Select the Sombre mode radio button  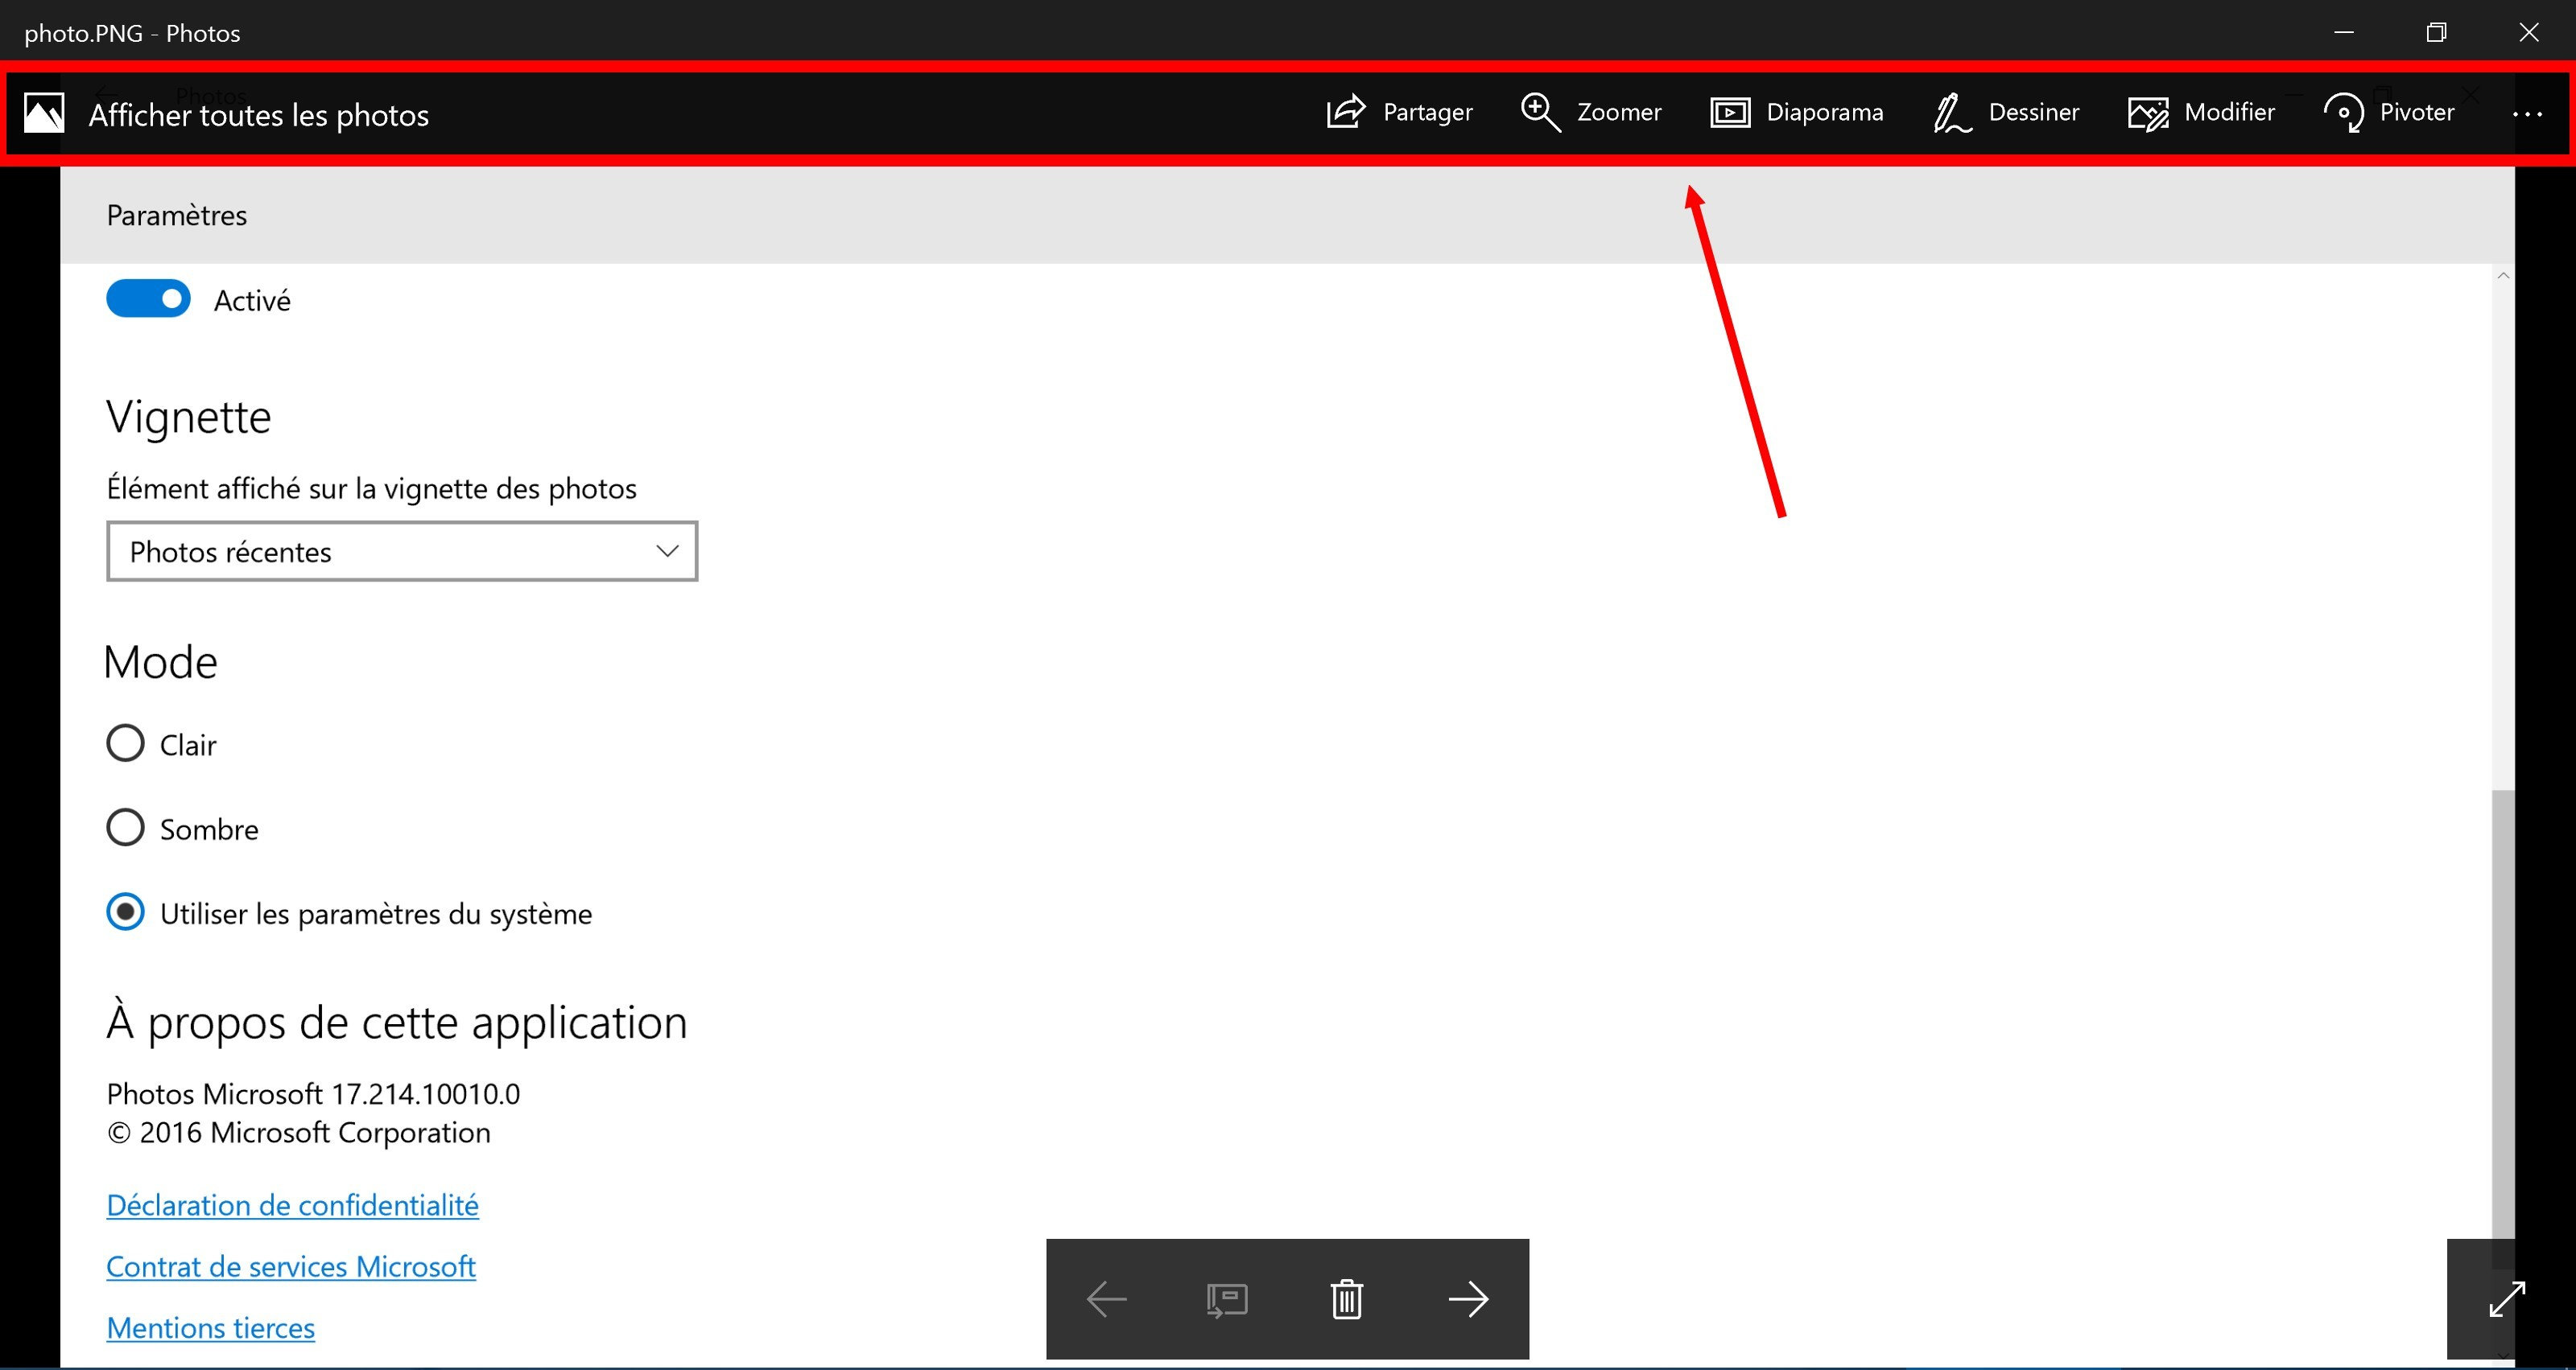pyautogui.click(x=125, y=829)
